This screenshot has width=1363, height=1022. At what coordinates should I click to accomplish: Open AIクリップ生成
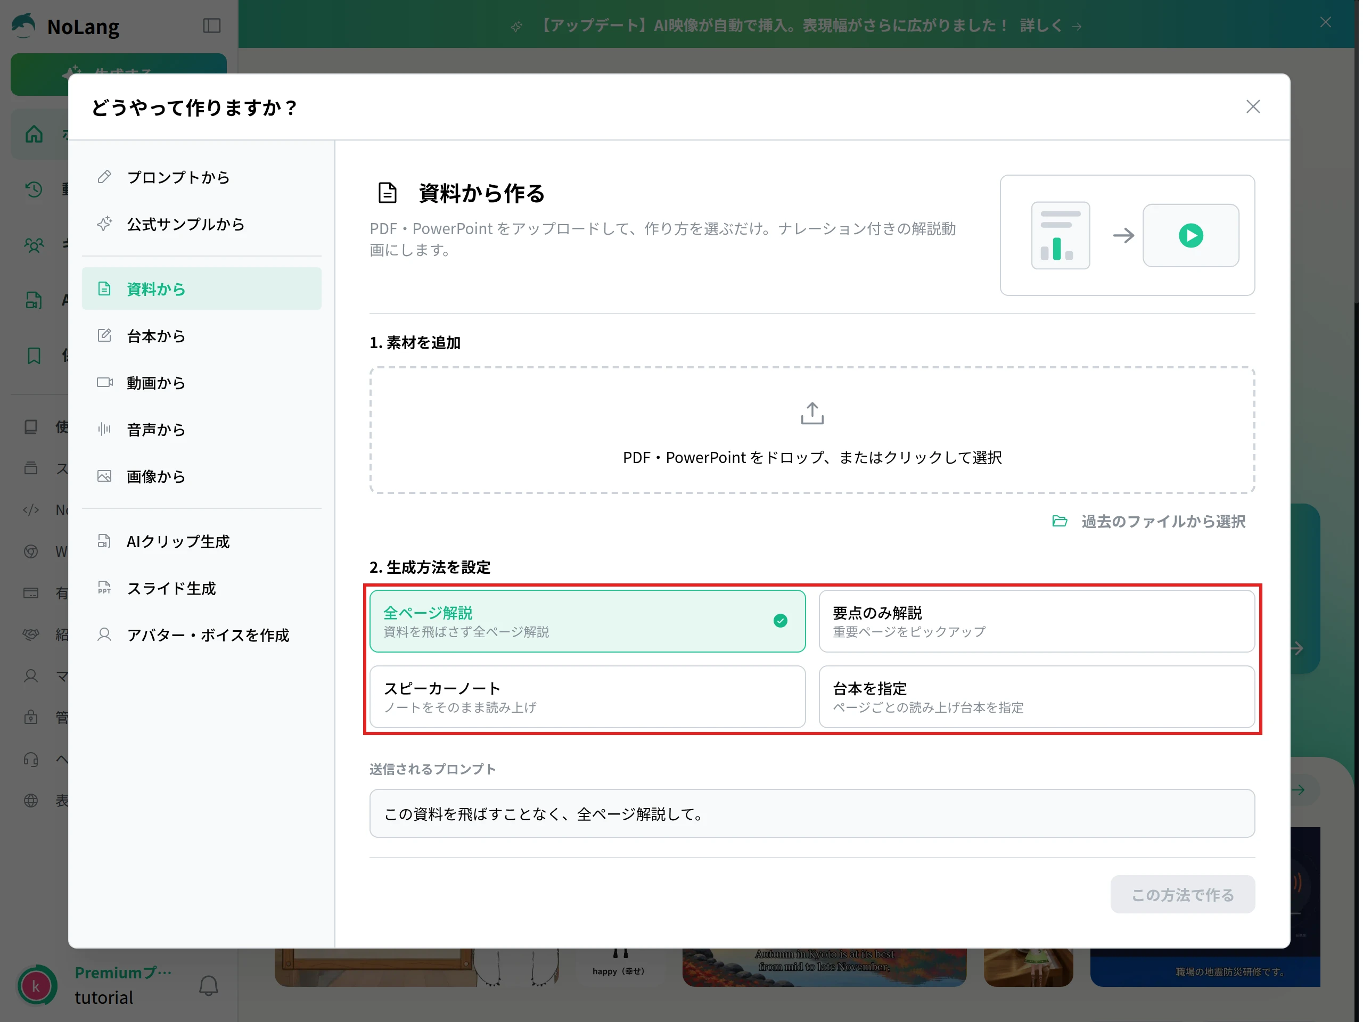[x=201, y=541]
